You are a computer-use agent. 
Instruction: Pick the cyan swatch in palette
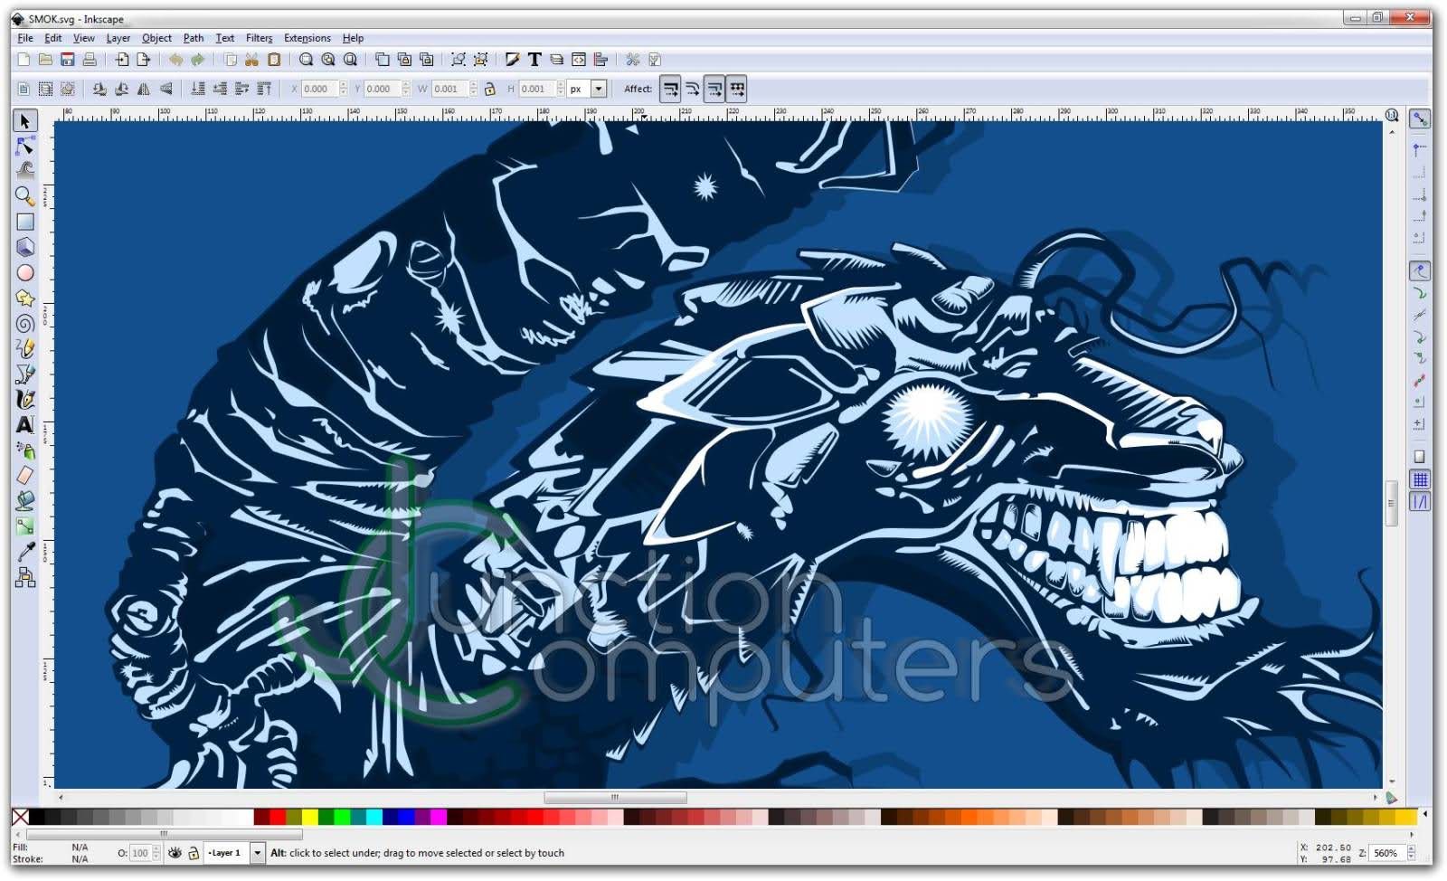[x=374, y=818]
